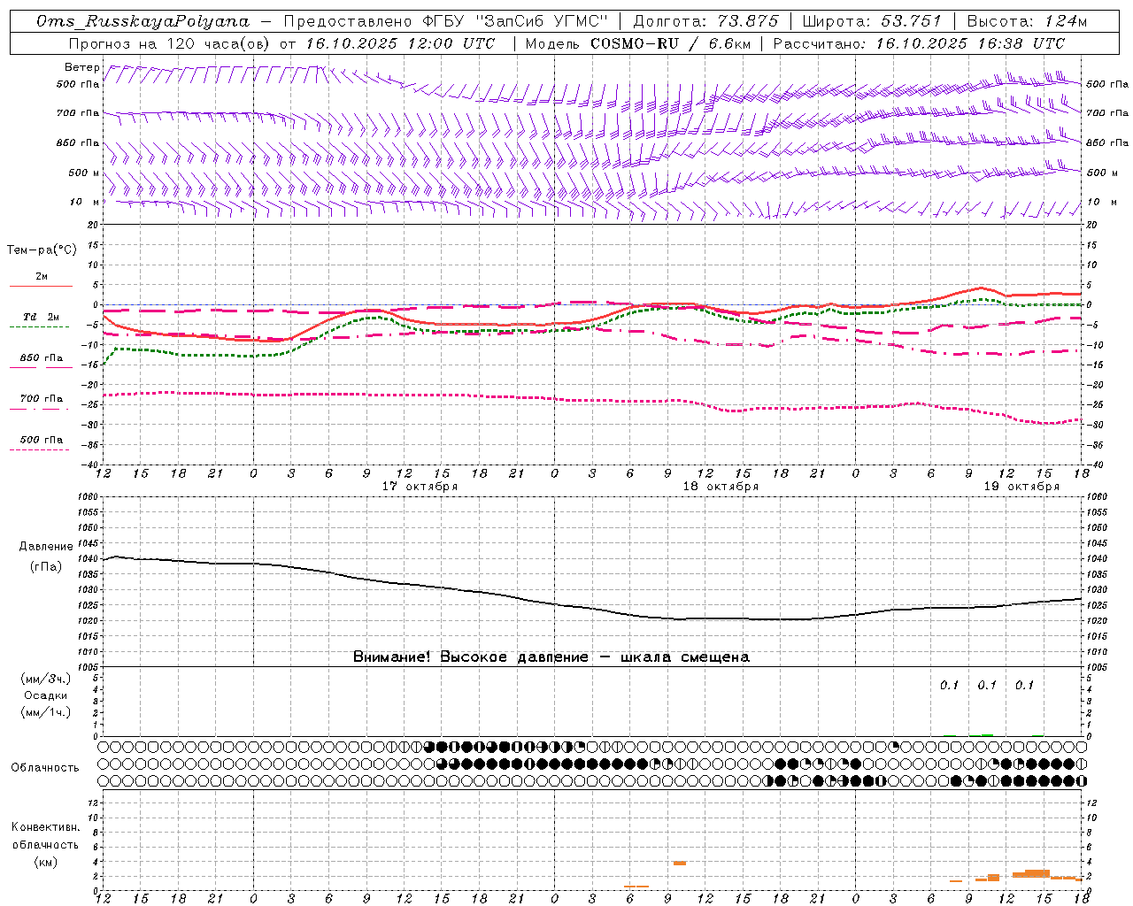This screenshot has height=906, width=1133.
Task: Click the elevation 'Высота: 124м'
Action: pyautogui.click(x=1027, y=21)
